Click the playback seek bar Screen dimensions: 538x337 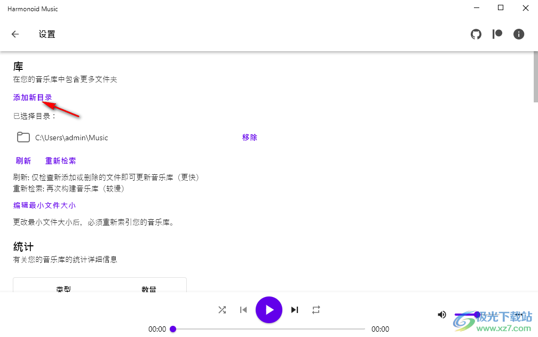(x=269, y=329)
